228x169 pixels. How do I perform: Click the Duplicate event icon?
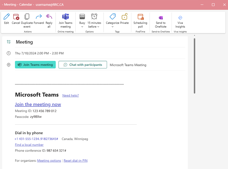(x=27, y=17)
